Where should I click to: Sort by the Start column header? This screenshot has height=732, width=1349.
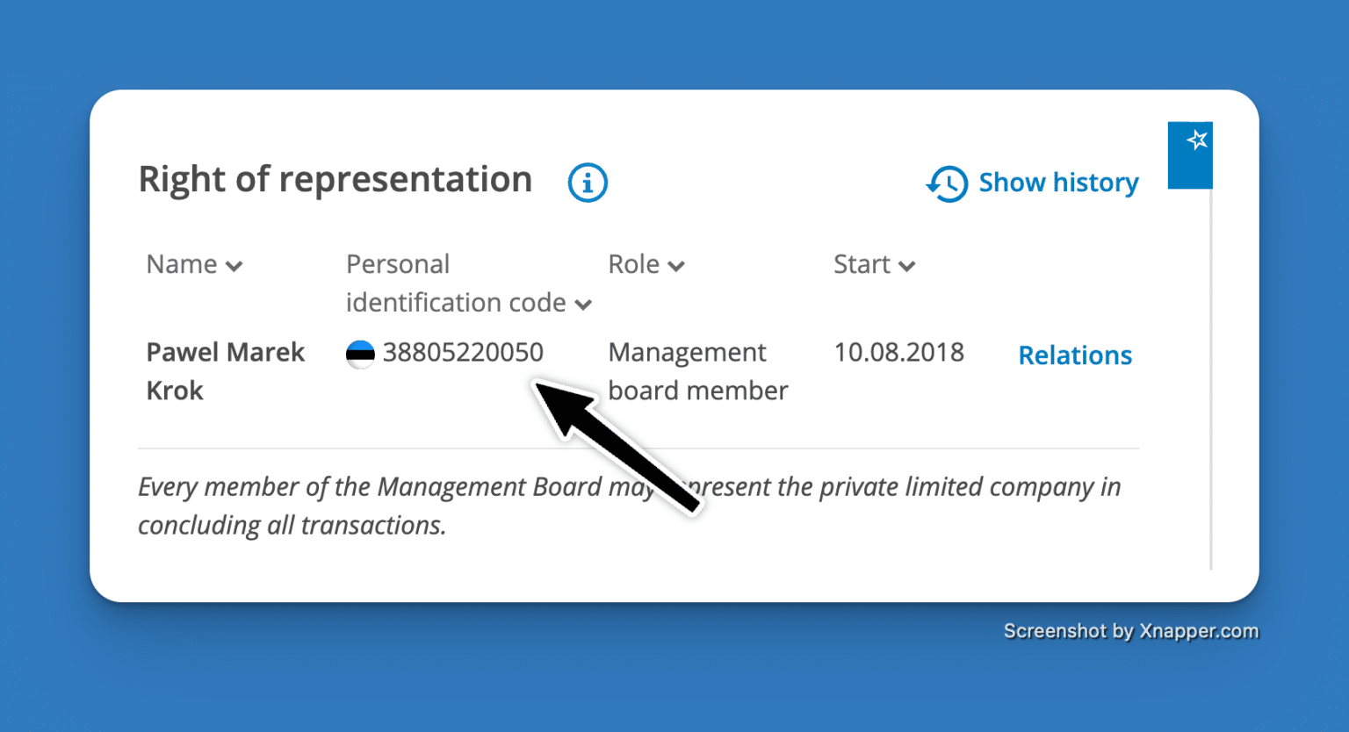[862, 264]
